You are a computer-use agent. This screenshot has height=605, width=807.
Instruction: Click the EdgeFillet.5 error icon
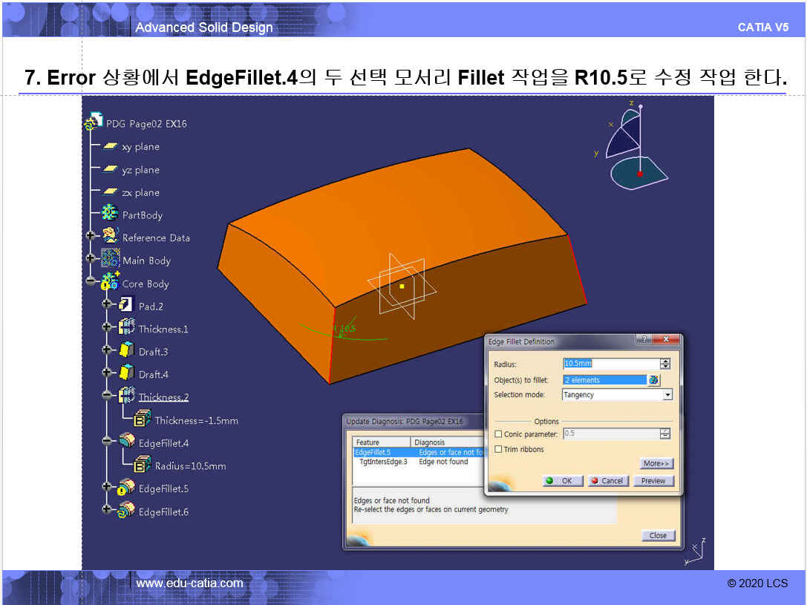click(x=126, y=488)
